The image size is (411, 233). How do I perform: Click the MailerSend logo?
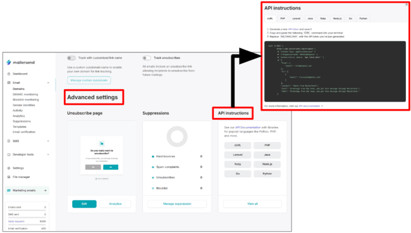pos(20,63)
